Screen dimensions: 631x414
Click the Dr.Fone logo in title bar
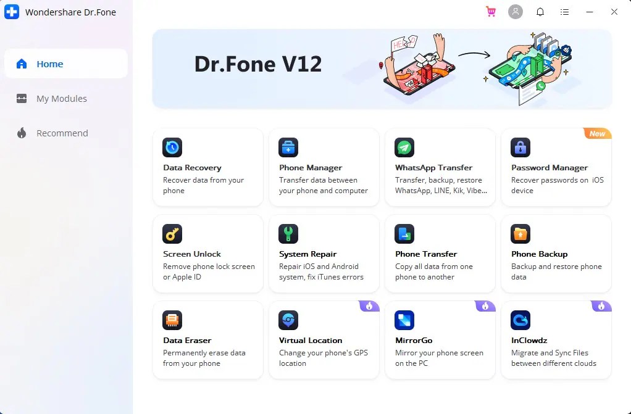tap(12, 12)
